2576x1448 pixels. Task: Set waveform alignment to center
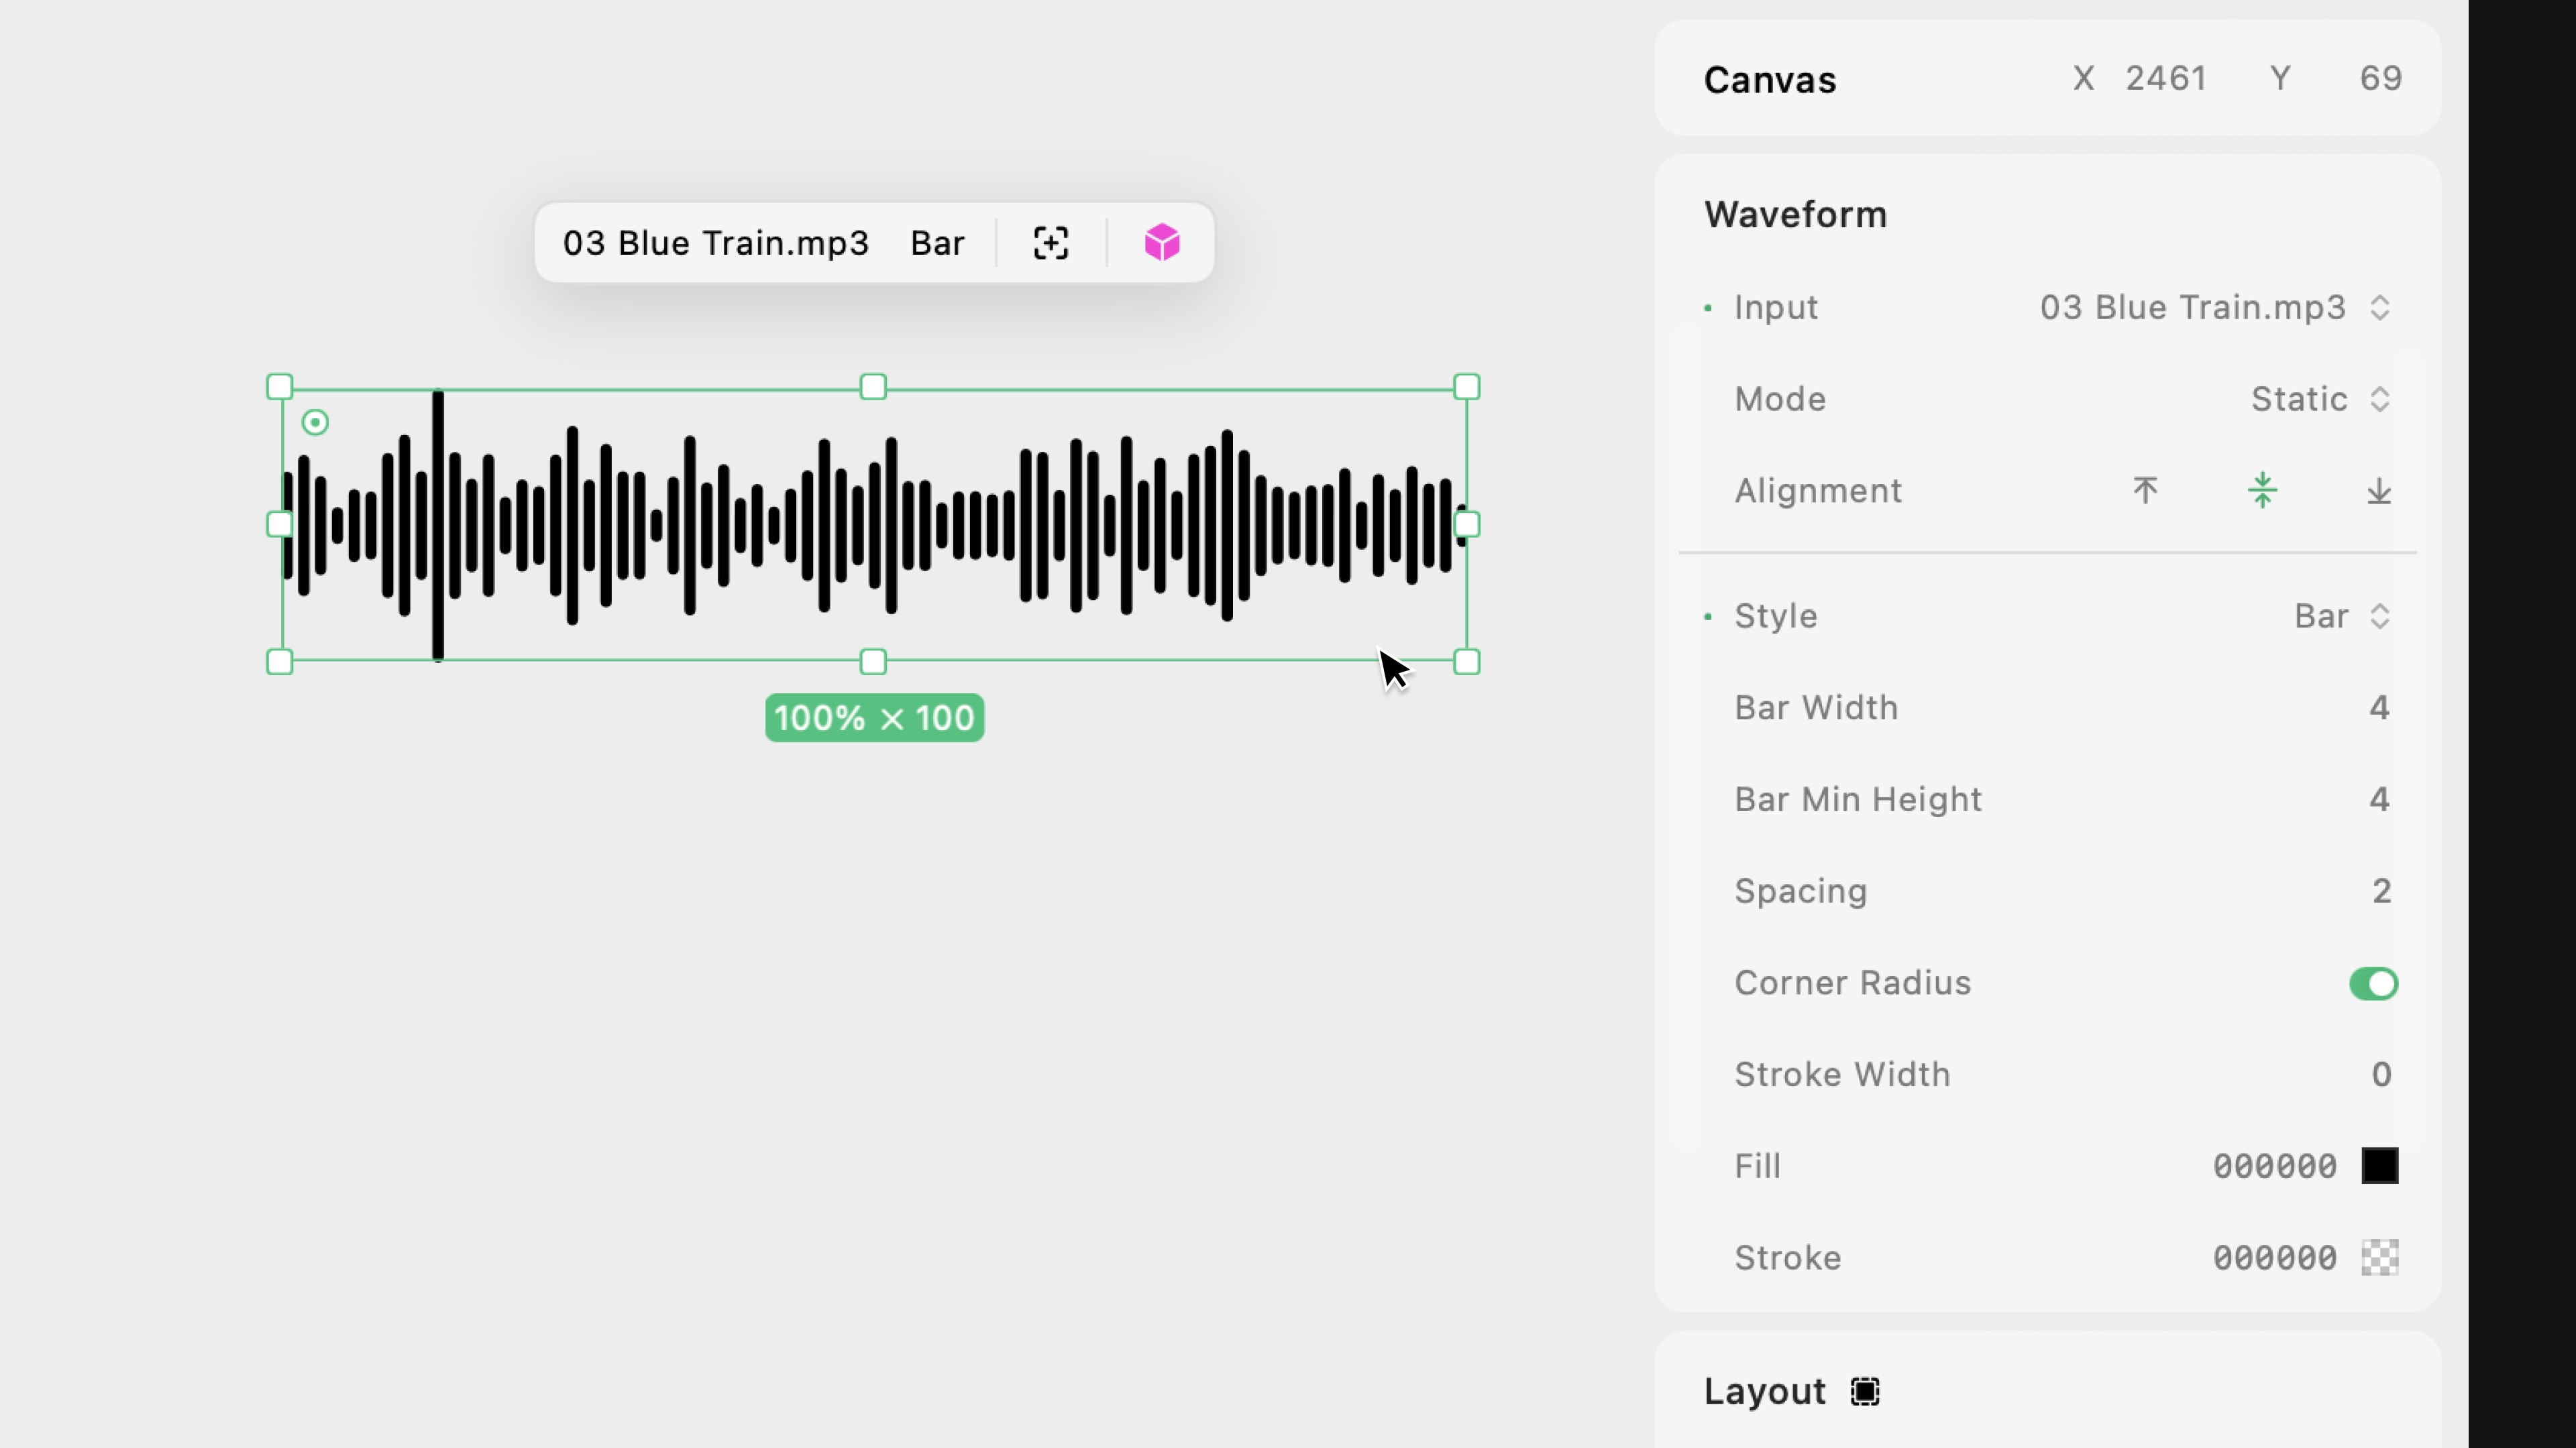click(2262, 491)
